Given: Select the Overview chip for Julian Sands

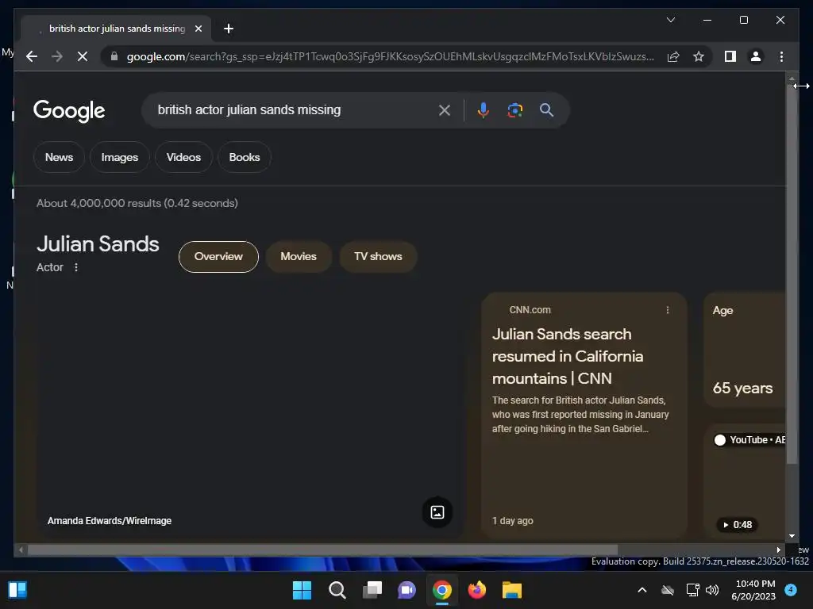Looking at the screenshot, I should click(x=218, y=256).
